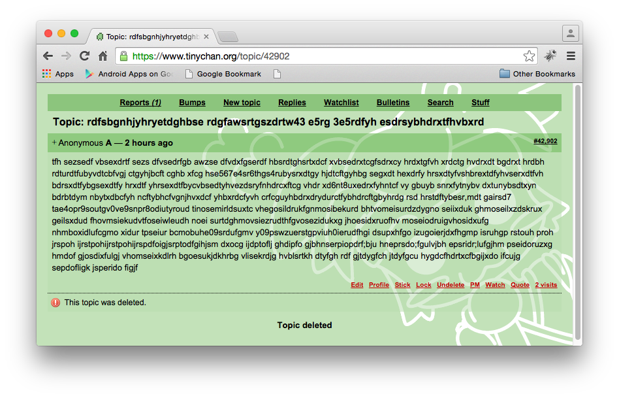Click the new tab button

tap(227, 37)
